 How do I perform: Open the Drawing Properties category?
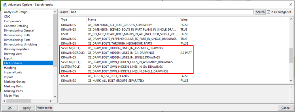click(16, 49)
